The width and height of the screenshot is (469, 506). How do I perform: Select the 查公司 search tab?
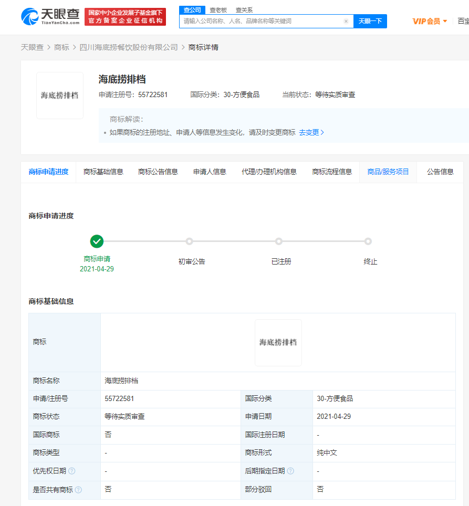[x=192, y=10]
